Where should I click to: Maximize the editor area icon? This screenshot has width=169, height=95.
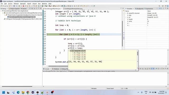(123, 8)
